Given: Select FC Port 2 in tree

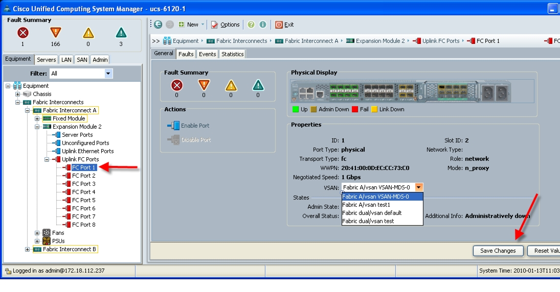Looking at the screenshot, I should [x=83, y=176].
